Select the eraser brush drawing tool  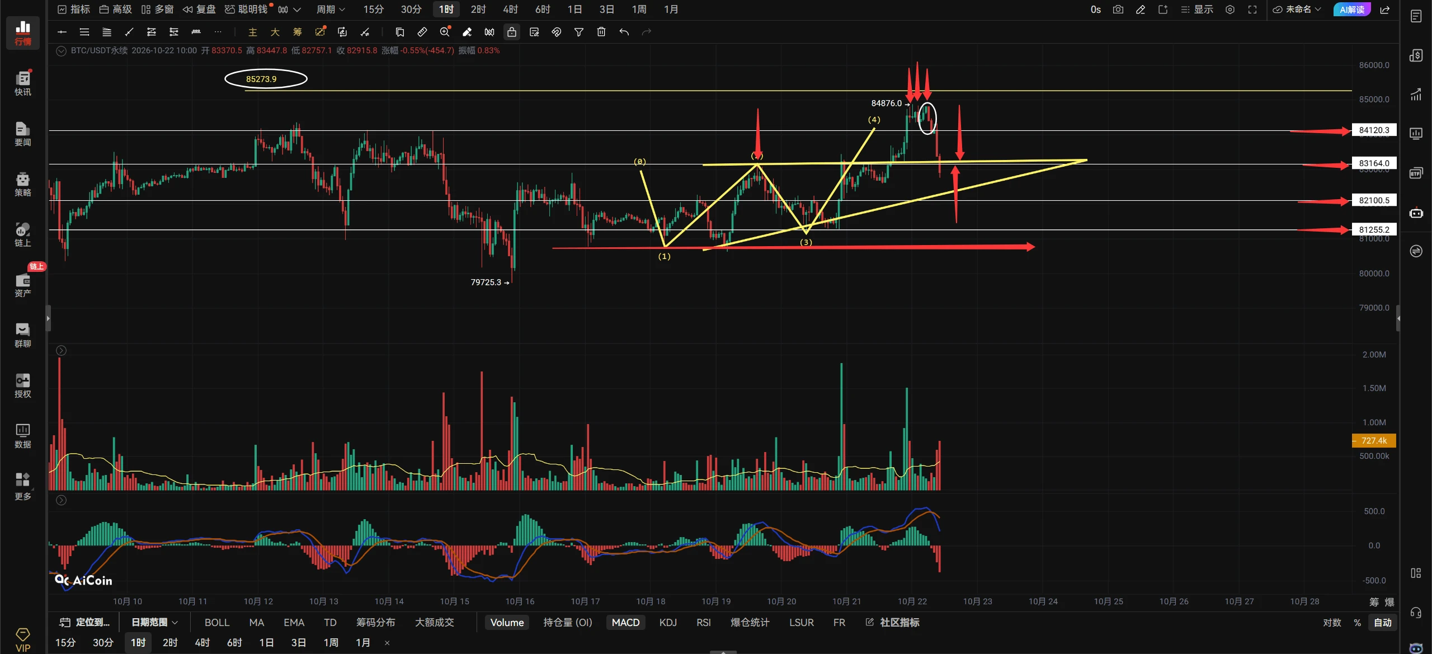(467, 32)
